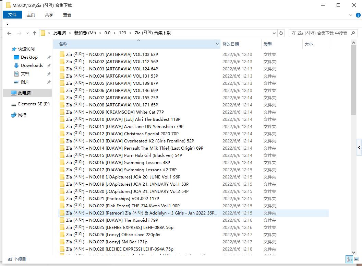The height and width of the screenshot is (266, 362).
Task: Open the 文件 menu
Action: click(x=12, y=15)
